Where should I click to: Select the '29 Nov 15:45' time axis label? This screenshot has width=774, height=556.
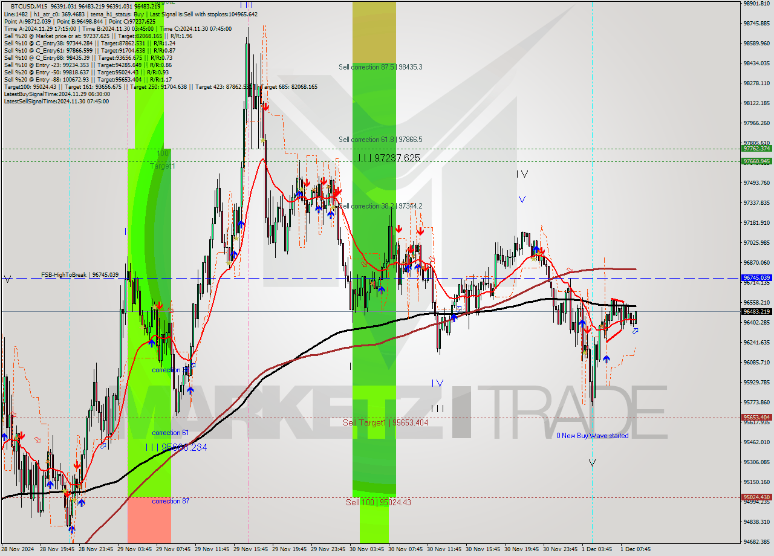click(250, 549)
